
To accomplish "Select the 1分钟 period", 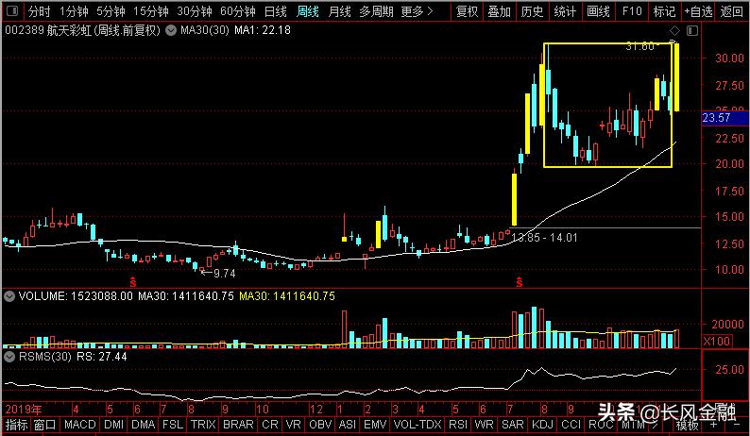I will pyautogui.click(x=74, y=11).
